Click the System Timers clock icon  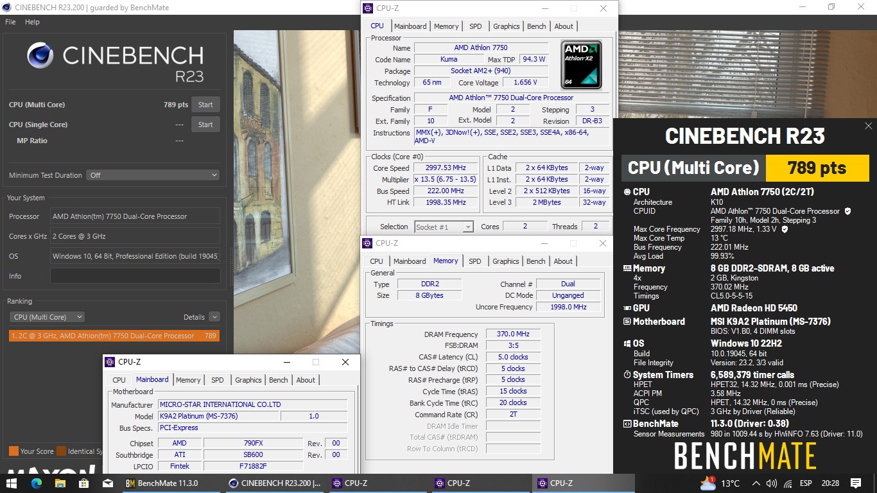click(627, 375)
